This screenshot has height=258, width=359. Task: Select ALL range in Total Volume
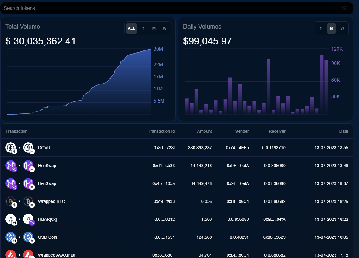(x=131, y=28)
